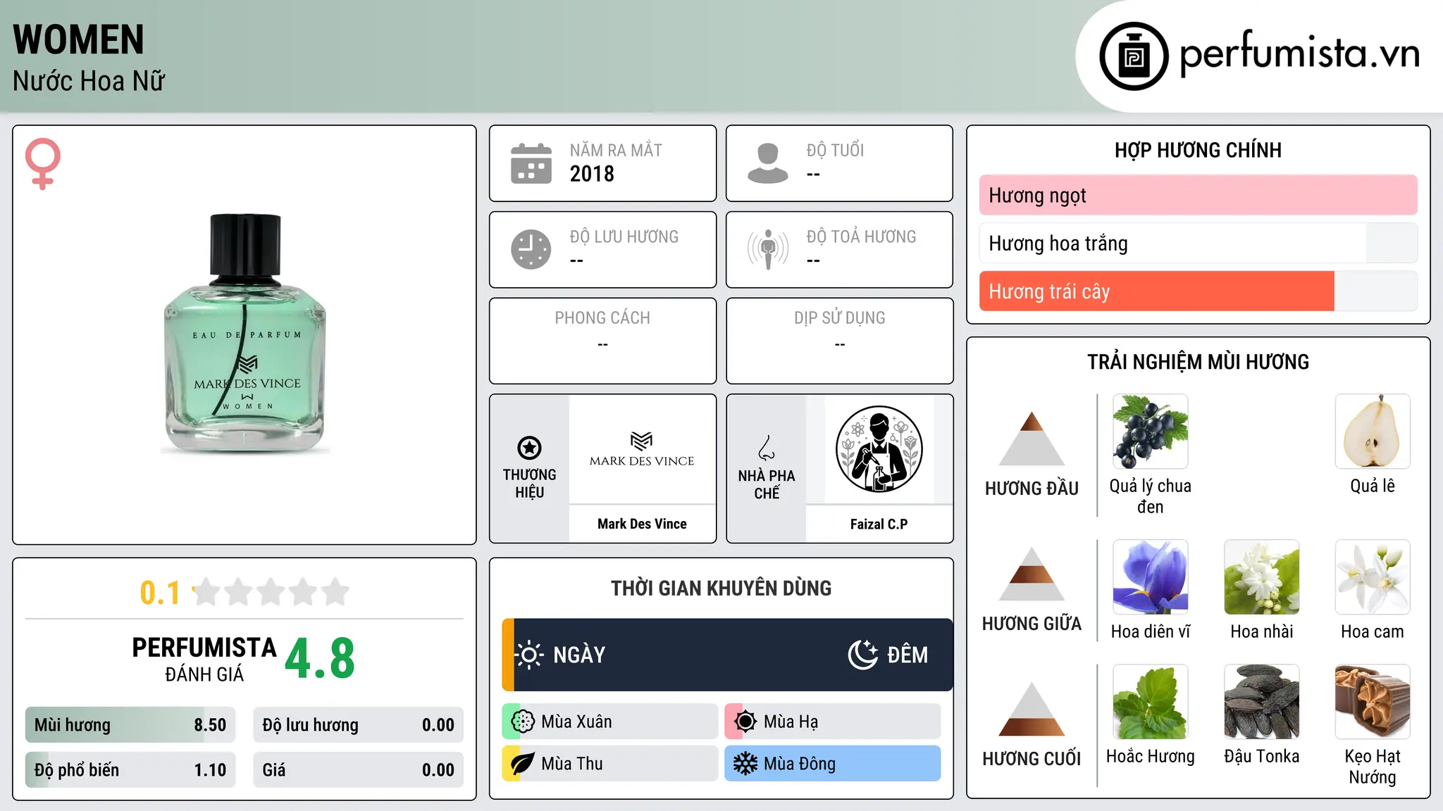Click the Giá 0.00 score bar
This screenshot has height=811, width=1443.
359,770
